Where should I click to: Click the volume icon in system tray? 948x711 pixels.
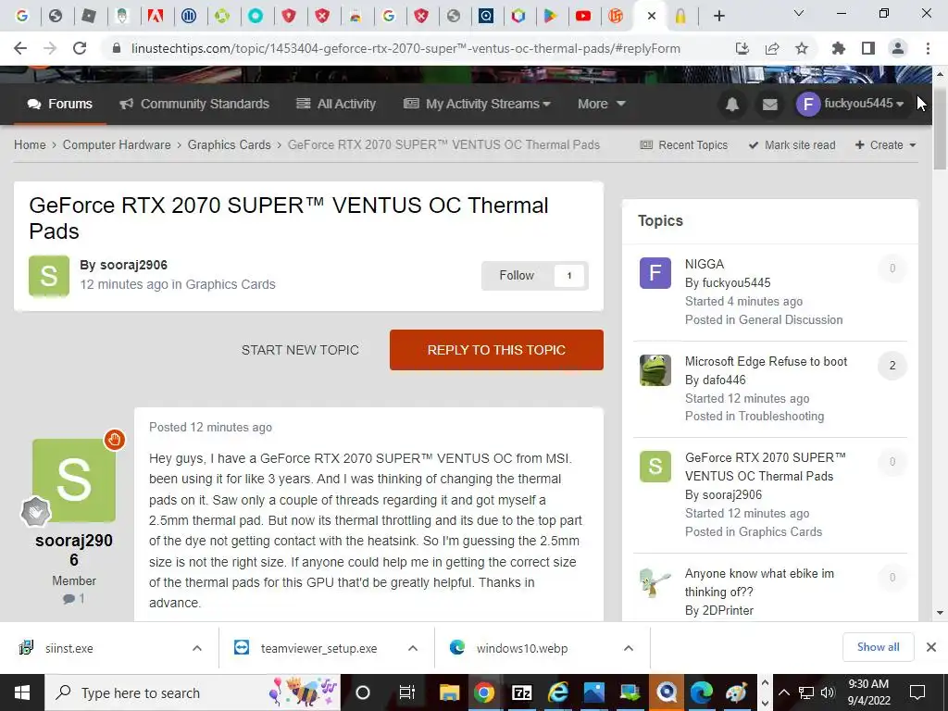pyautogui.click(x=827, y=692)
